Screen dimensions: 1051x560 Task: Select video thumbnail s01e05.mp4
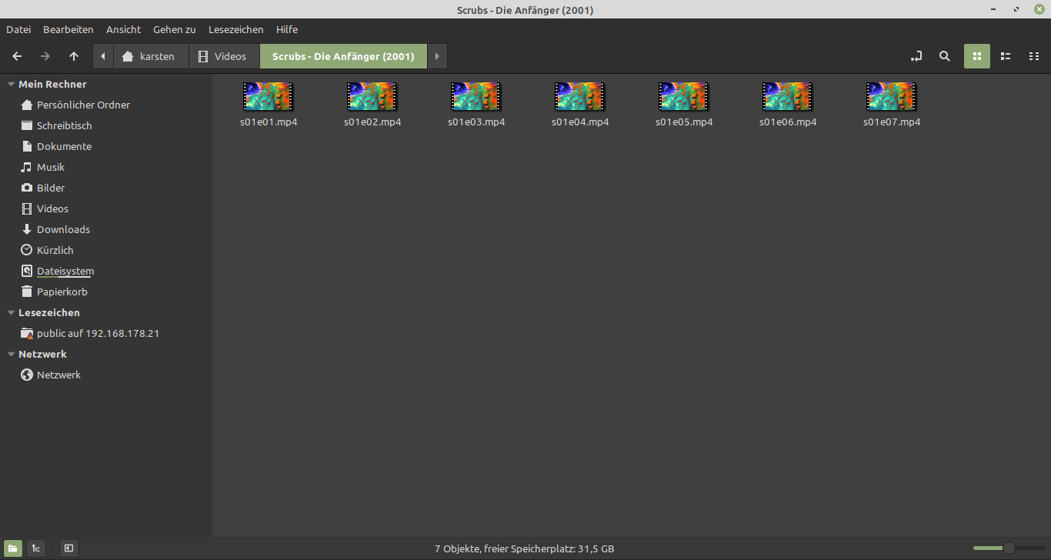(684, 97)
